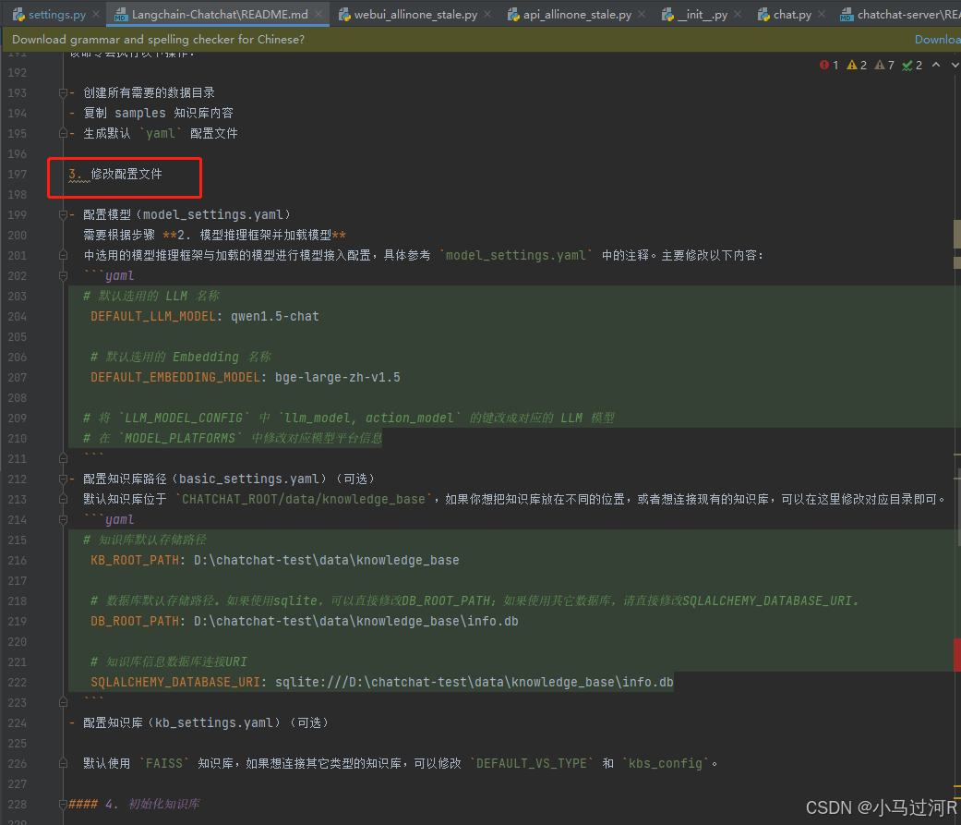Toggle the fold end marker at line 223
Screen dimensions: 961x825
tap(63, 702)
